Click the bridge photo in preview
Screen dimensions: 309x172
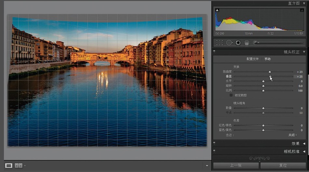coord(107,80)
